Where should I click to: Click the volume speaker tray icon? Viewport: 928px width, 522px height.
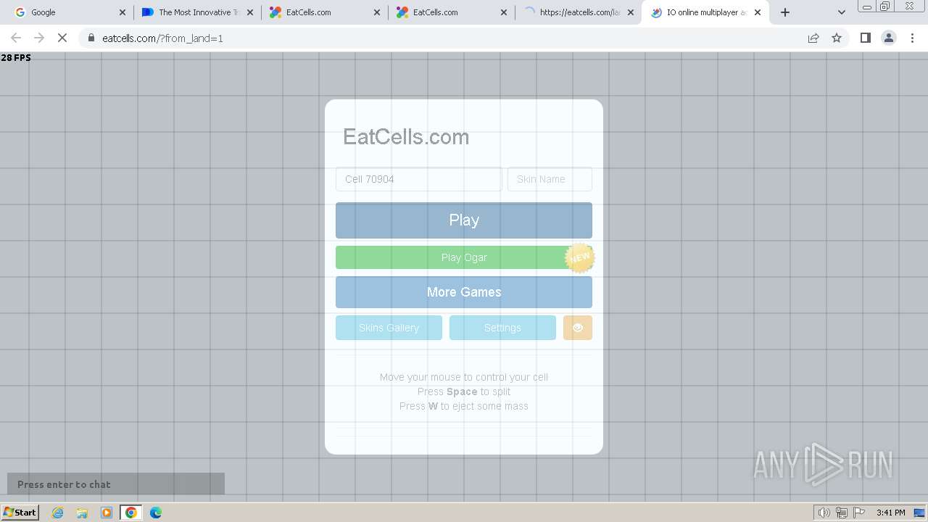click(x=824, y=513)
